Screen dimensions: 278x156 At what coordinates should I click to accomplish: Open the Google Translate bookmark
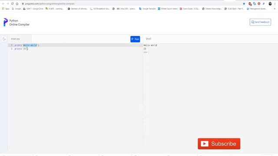pyautogui.click(x=147, y=9)
